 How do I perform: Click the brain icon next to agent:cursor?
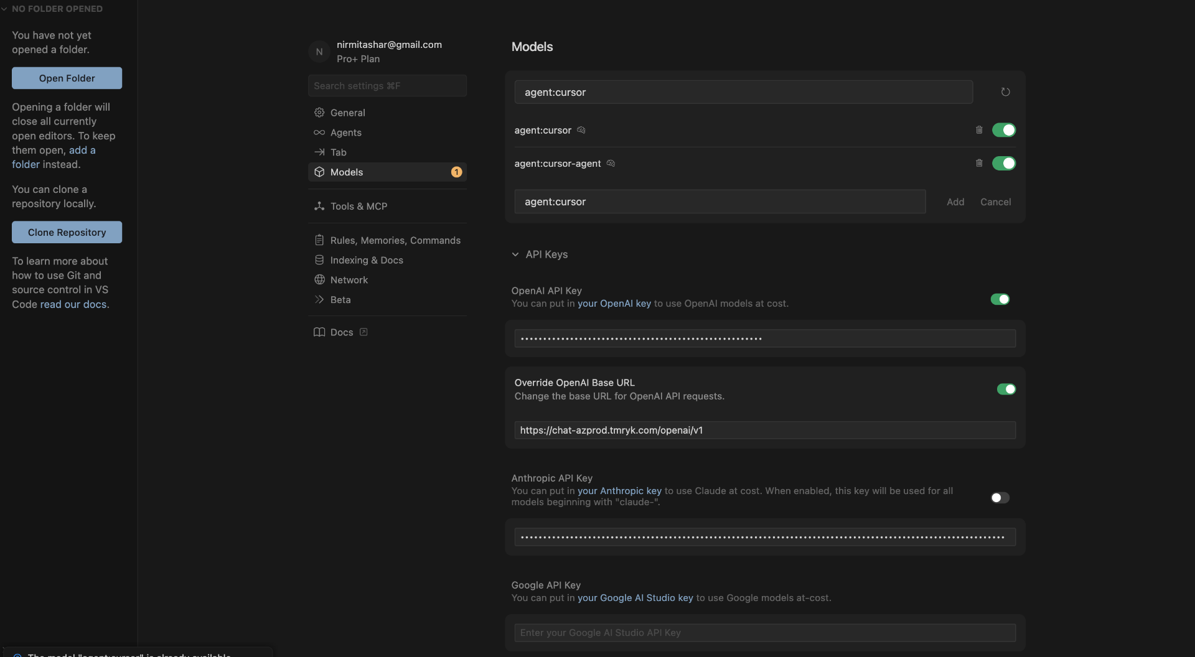(581, 130)
